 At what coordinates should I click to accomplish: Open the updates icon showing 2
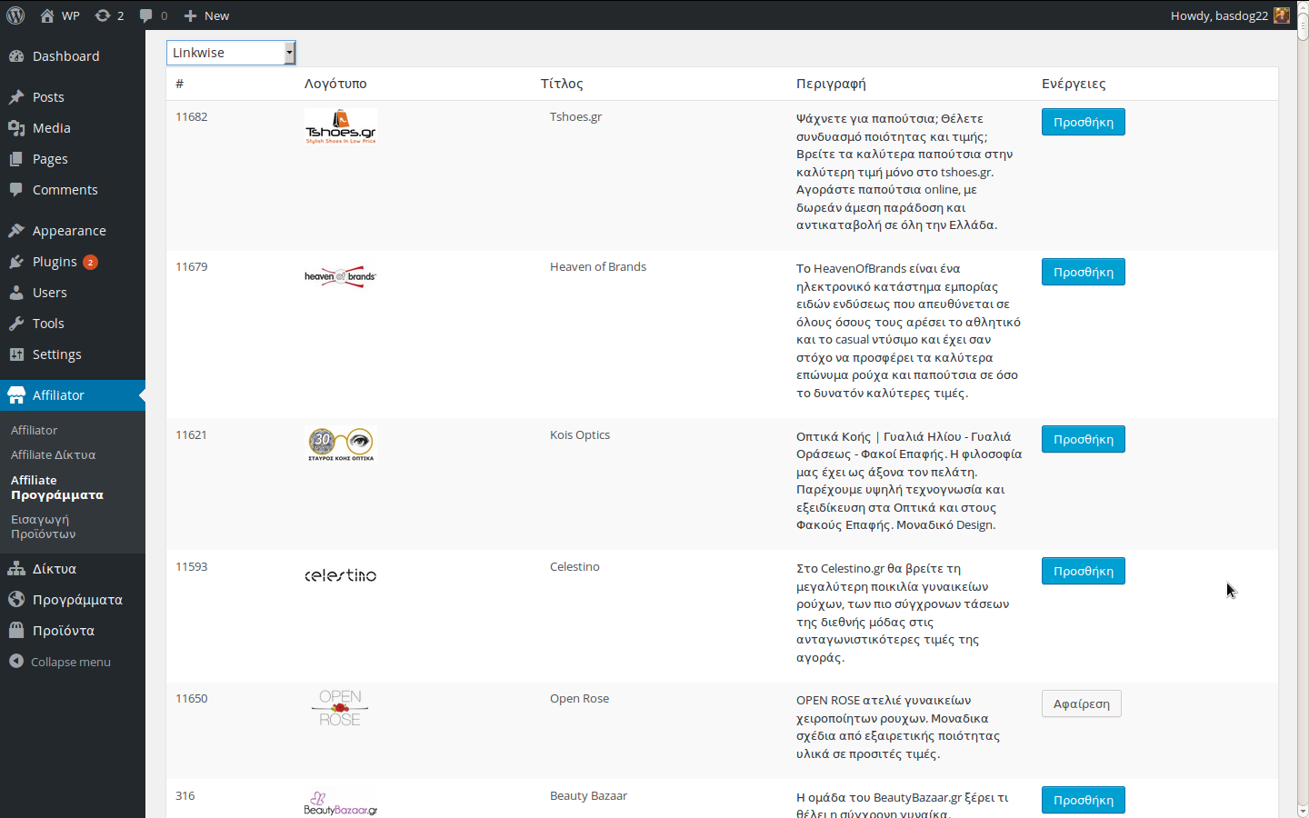pyautogui.click(x=103, y=15)
